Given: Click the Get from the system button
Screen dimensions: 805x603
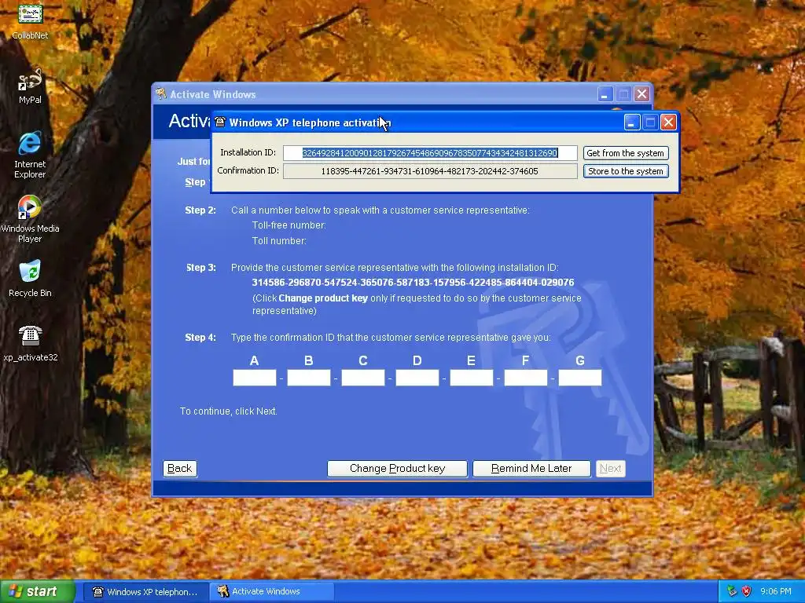Looking at the screenshot, I should (625, 153).
